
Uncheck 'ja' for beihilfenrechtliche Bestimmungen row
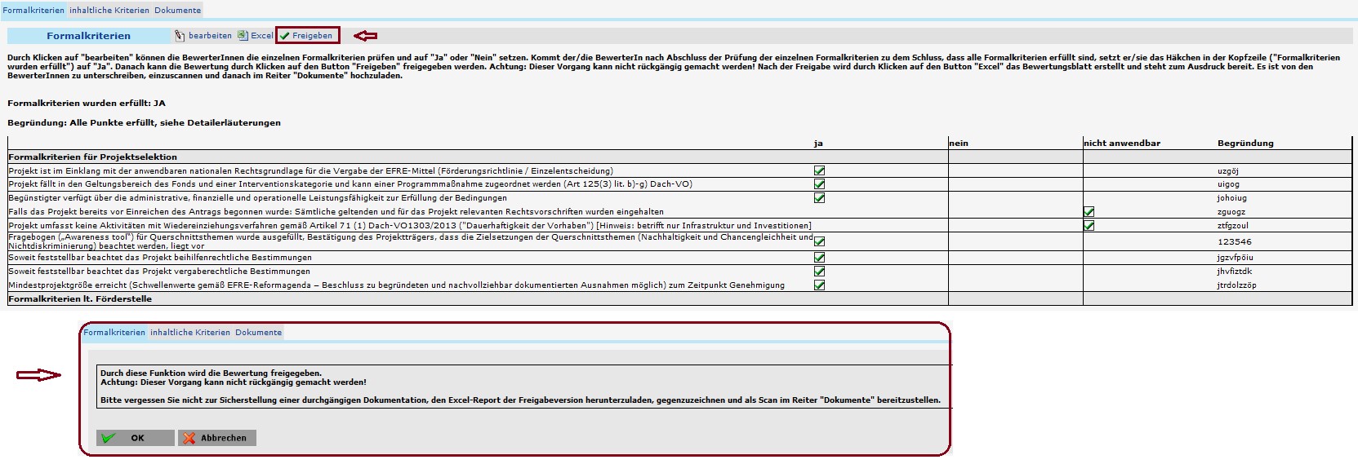click(819, 258)
